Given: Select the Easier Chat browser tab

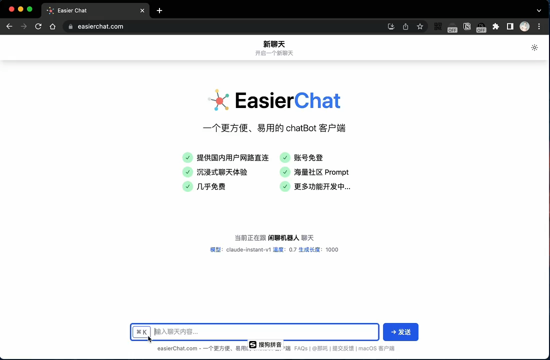Looking at the screenshot, I should (95, 10).
